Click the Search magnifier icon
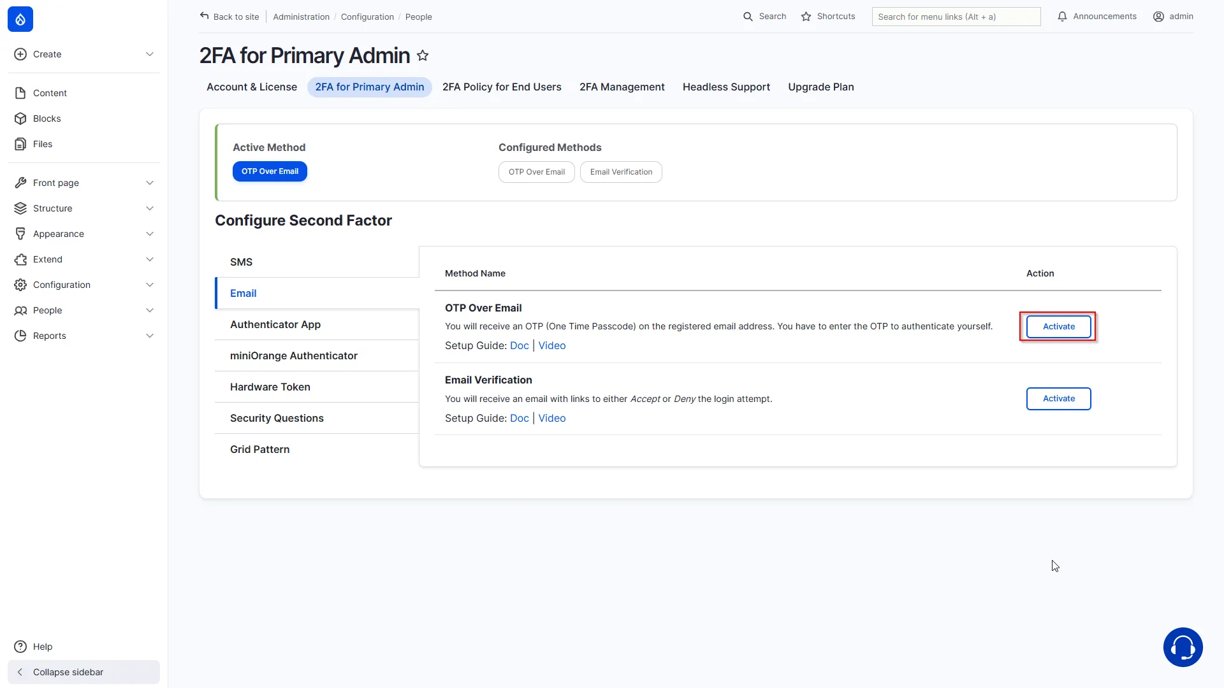 (x=748, y=17)
